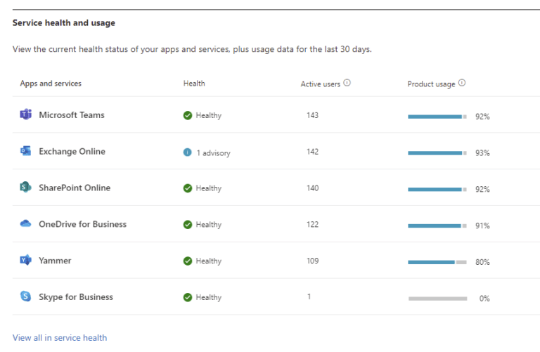Screen dimensions: 540x352
Task: Click the Skype for Business icon
Action: pyautogui.click(x=26, y=297)
